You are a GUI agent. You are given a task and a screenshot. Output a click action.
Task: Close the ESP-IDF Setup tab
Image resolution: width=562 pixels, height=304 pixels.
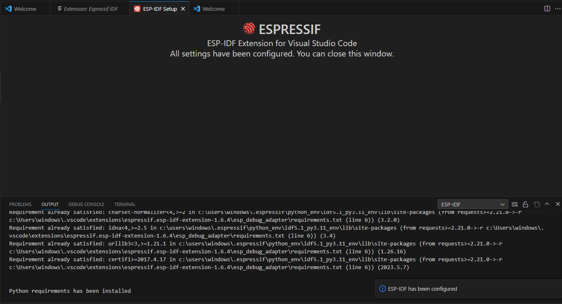pos(183,9)
